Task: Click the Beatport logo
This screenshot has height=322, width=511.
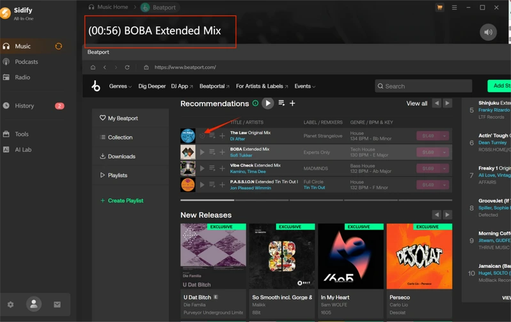Action: pyautogui.click(x=96, y=86)
